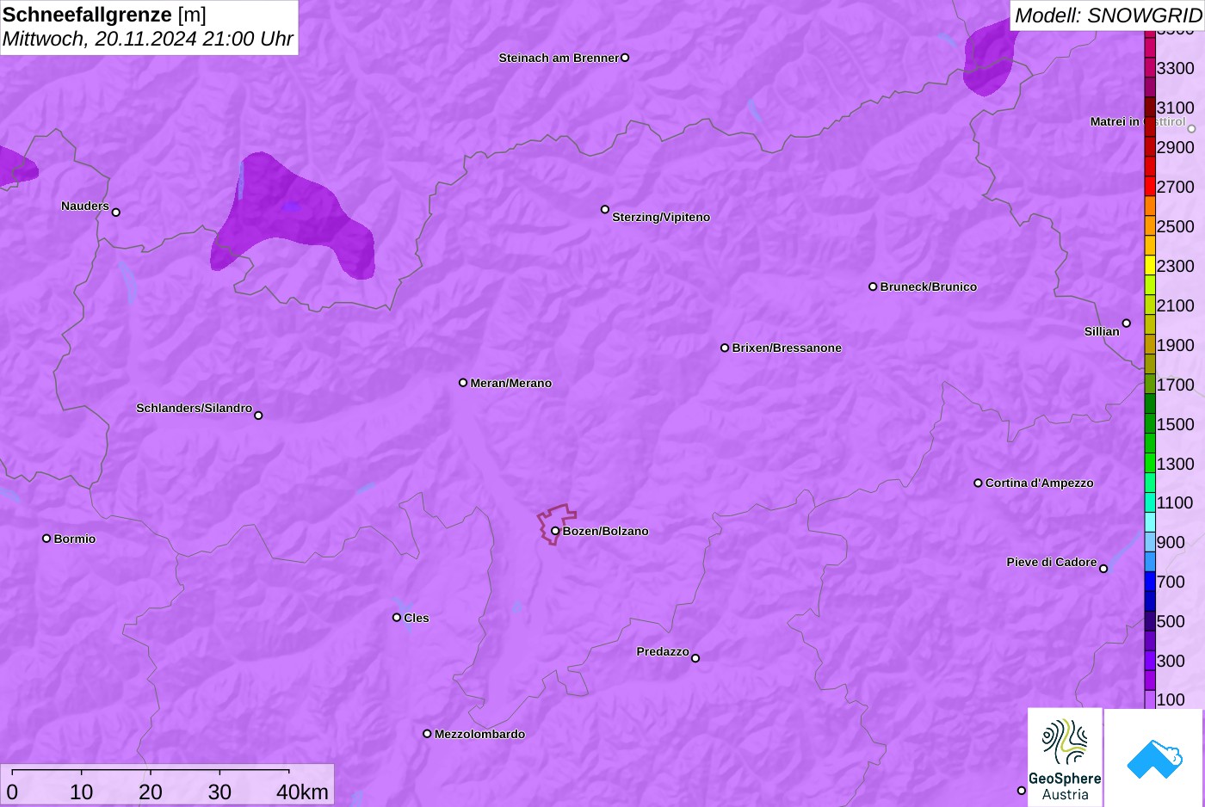Screen dimensions: 1205x807
Task: Click the Cles marker dot
Action: 397,617
